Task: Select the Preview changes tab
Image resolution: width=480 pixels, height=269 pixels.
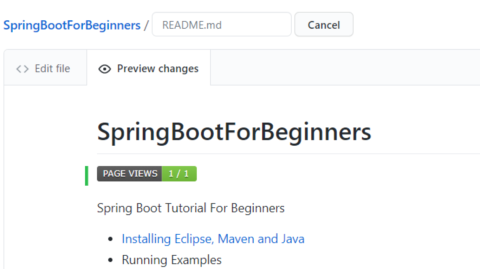Action: click(149, 68)
